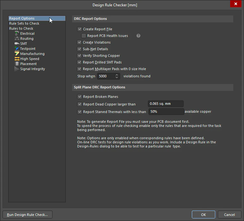244x221 pixels.
Task: Open the Routing rules page
Action: click(x=27, y=39)
